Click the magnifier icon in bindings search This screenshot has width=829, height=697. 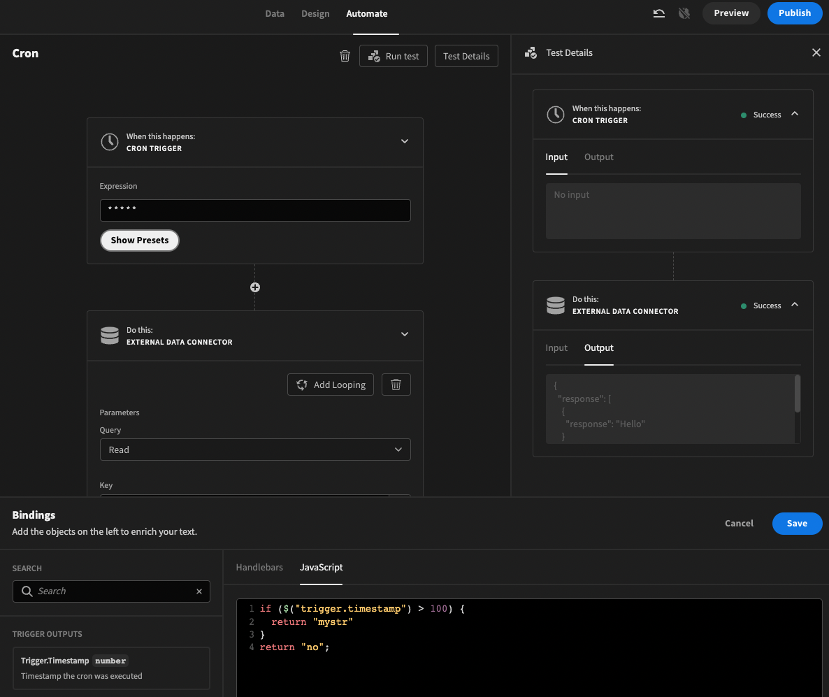coord(27,591)
